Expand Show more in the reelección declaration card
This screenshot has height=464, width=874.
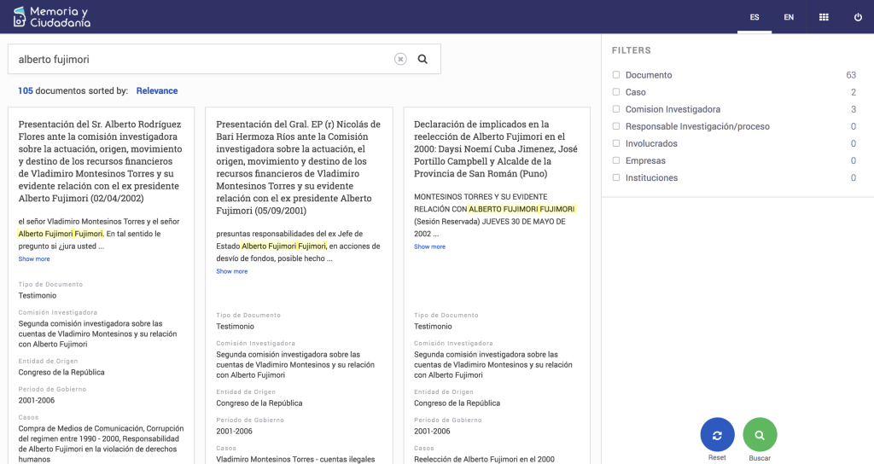click(429, 246)
